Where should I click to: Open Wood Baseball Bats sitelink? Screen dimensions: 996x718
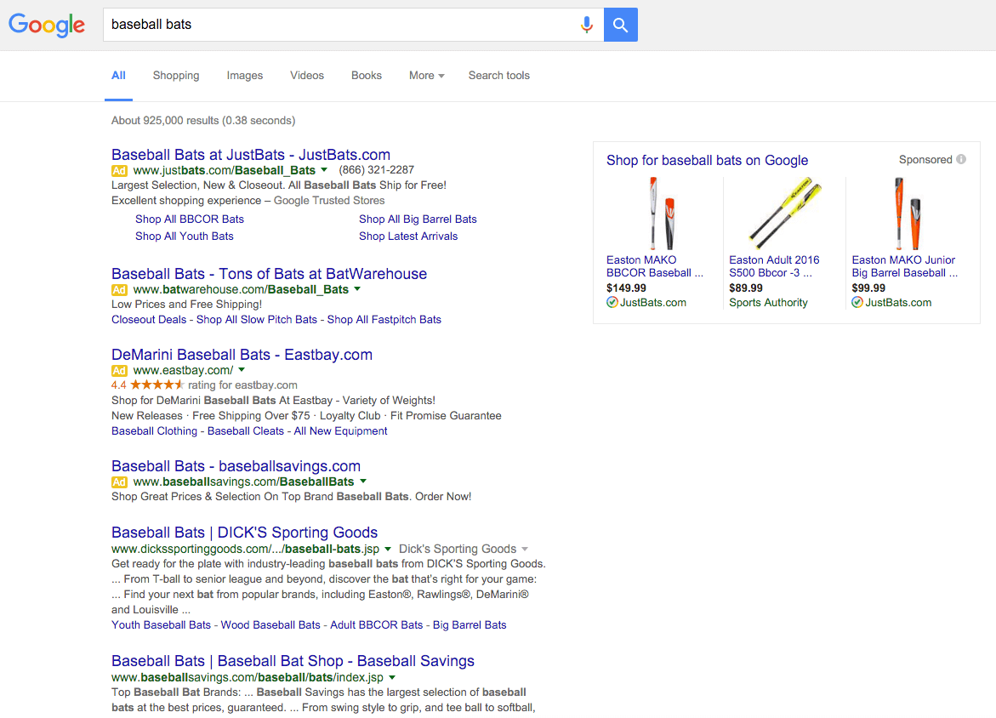270,625
